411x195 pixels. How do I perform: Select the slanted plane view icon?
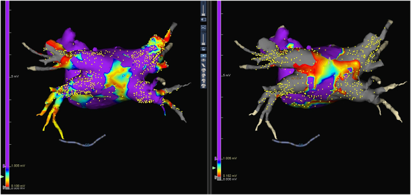(x=203, y=65)
